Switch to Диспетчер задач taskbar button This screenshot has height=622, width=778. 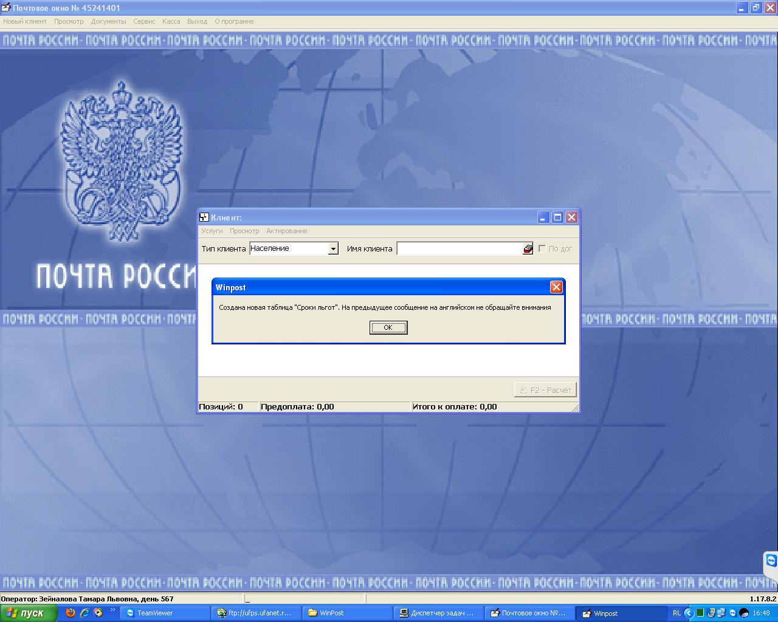pyautogui.click(x=439, y=613)
